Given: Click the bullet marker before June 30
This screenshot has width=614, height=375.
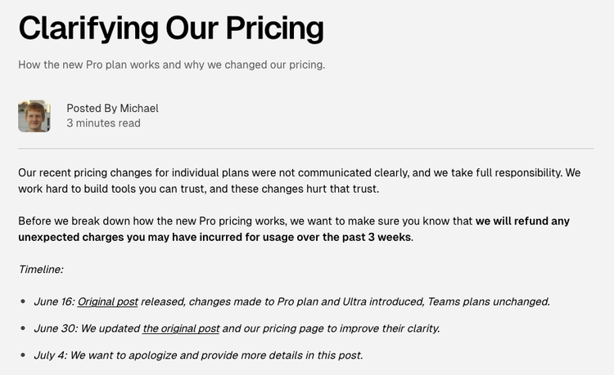Looking at the screenshot, I should [23, 328].
